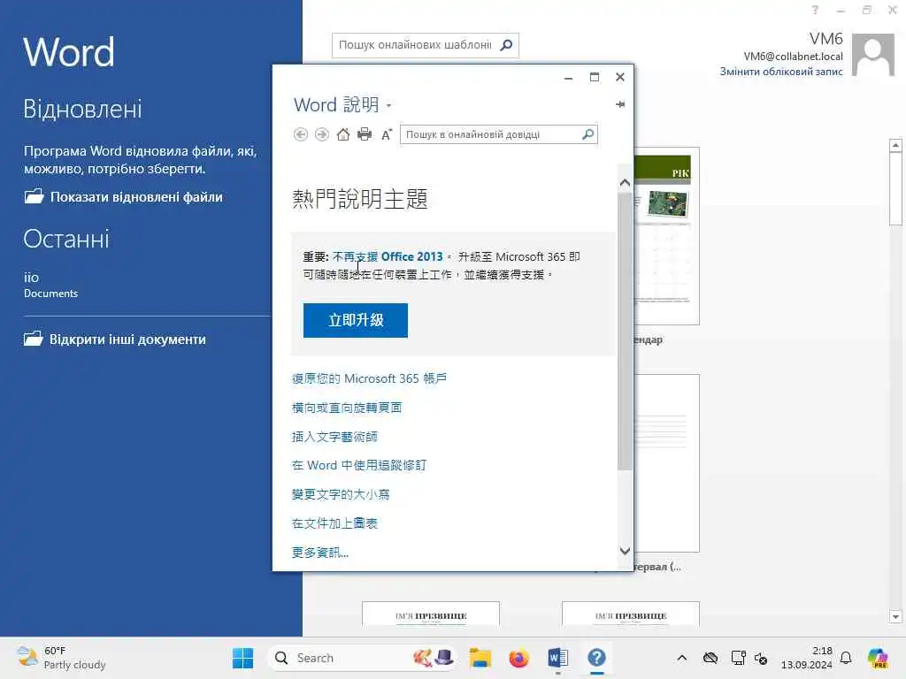The height and width of the screenshot is (679, 906).
Task: Click Показати відновлені файли
Action: tap(124, 197)
